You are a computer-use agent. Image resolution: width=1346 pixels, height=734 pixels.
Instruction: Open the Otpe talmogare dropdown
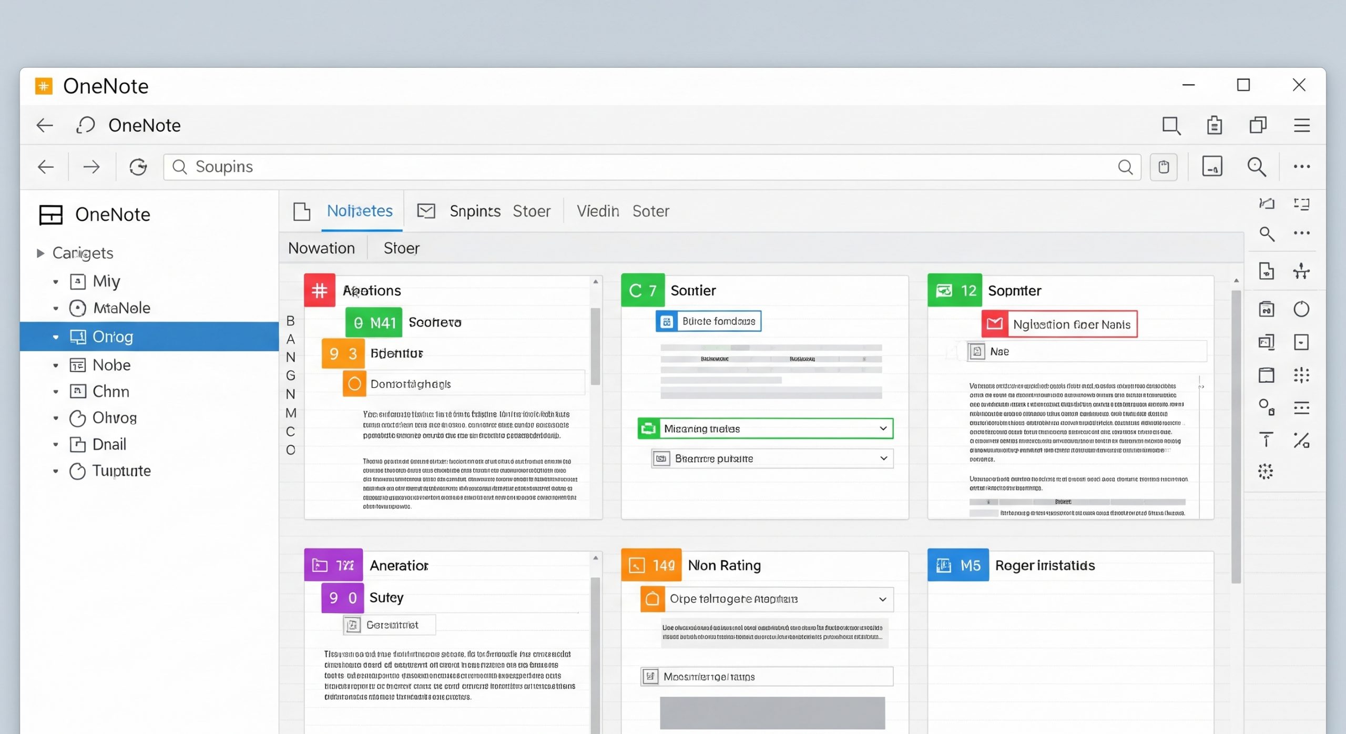[767, 599]
